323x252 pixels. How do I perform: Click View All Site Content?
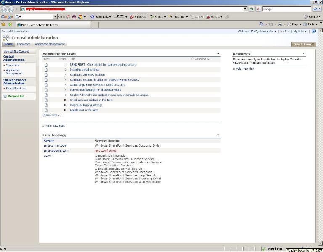point(16,51)
